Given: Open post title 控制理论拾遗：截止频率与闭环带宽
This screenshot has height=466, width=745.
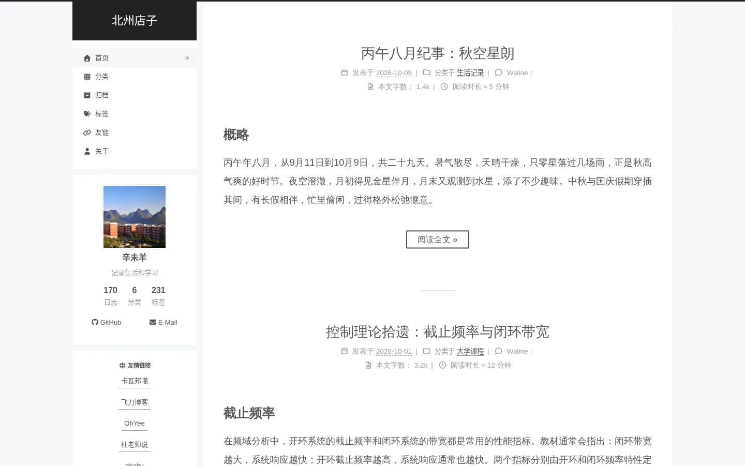Looking at the screenshot, I should (438, 332).
